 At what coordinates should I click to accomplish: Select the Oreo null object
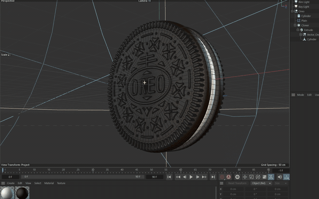click(x=301, y=11)
